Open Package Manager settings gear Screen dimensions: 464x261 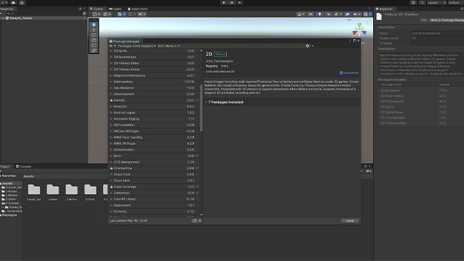click(x=307, y=46)
